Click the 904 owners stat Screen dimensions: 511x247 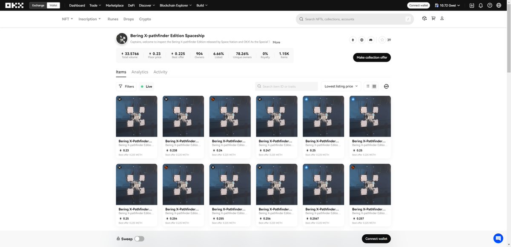click(199, 55)
